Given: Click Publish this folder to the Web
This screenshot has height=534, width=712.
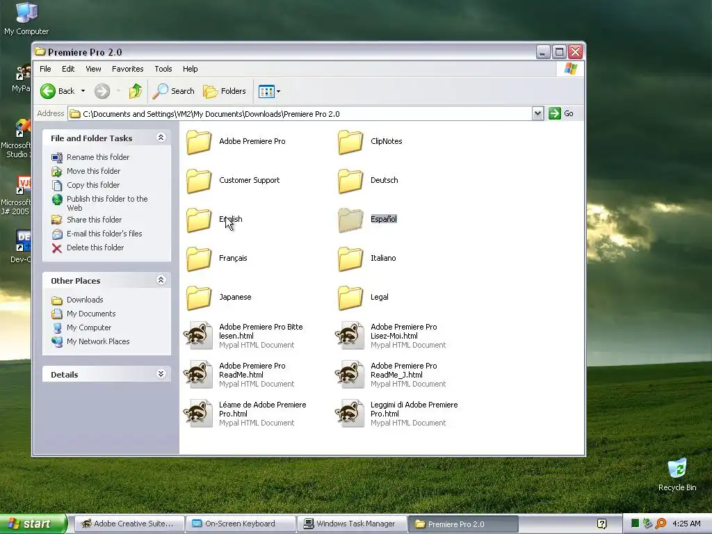Looking at the screenshot, I should 100,203.
